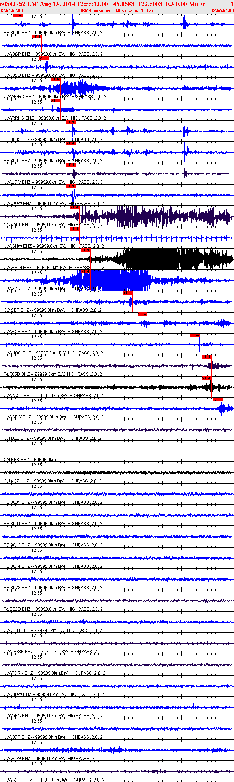Click the 'UW OOW EHZ' station label

click(18, 204)
